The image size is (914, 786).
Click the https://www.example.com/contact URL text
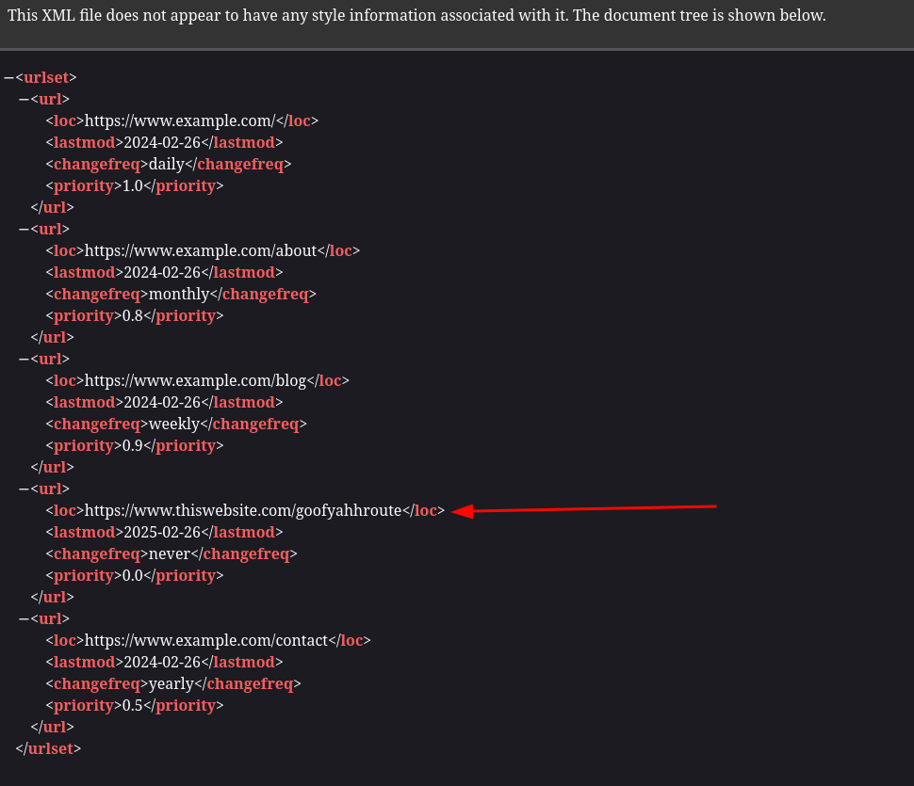206,641
